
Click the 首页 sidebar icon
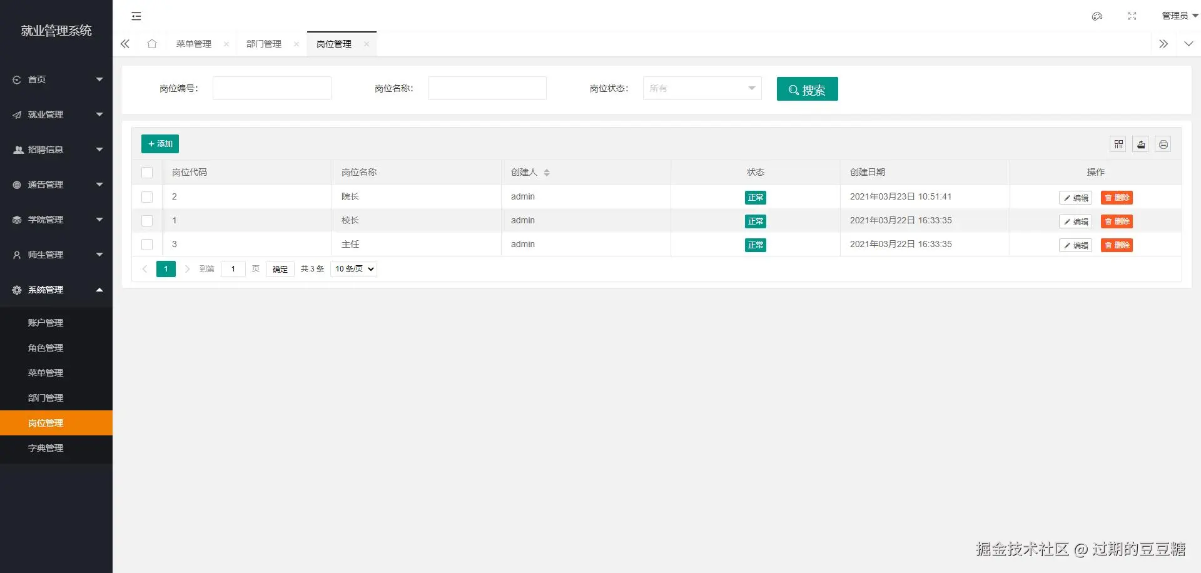click(x=17, y=79)
